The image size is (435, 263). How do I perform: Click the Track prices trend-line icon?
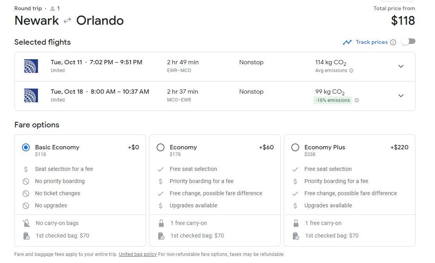click(x=347, y=42)
